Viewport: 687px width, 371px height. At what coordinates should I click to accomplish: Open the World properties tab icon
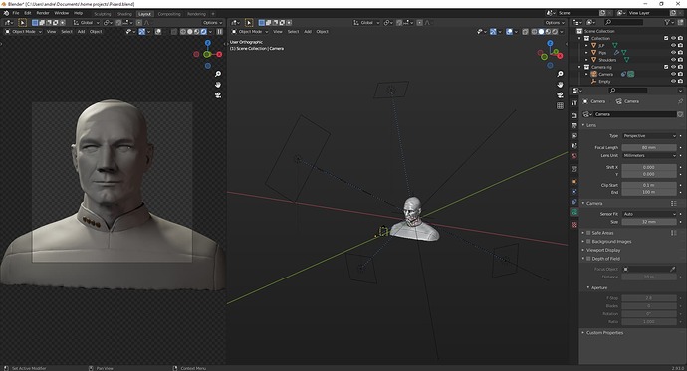(574, 156)
